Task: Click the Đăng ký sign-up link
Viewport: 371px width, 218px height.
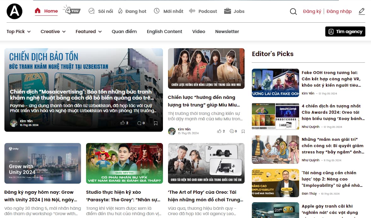Action: [x=312, y=11]
